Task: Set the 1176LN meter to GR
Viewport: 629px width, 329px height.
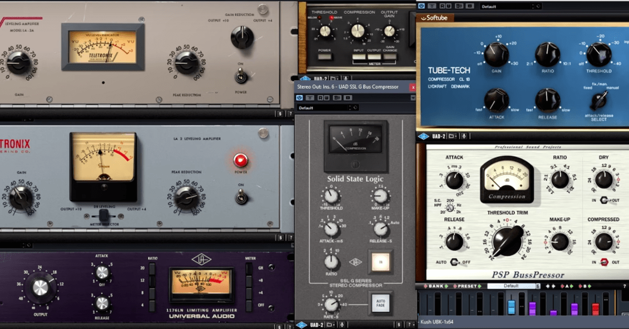Action: (249, 269)
